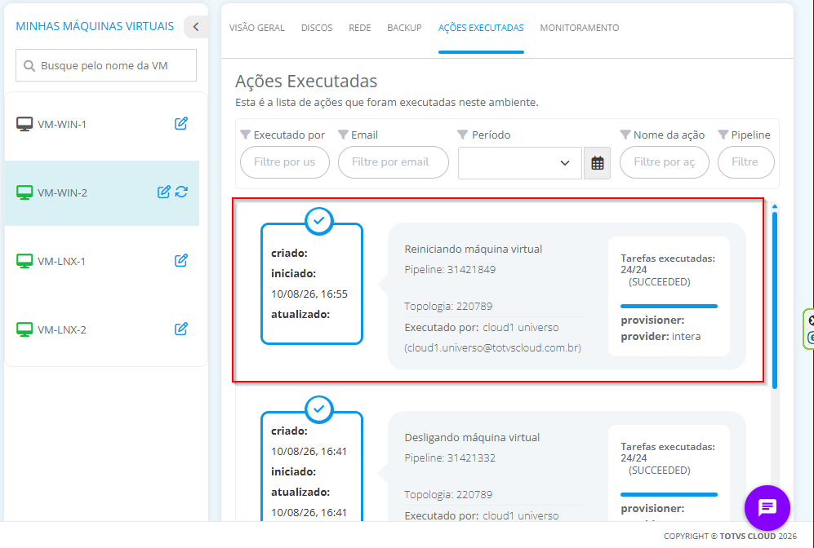Edit VM-LNX-2 with its pencil icon
Viewport: 814px width, 548px height.
click(x=180, y=329)
